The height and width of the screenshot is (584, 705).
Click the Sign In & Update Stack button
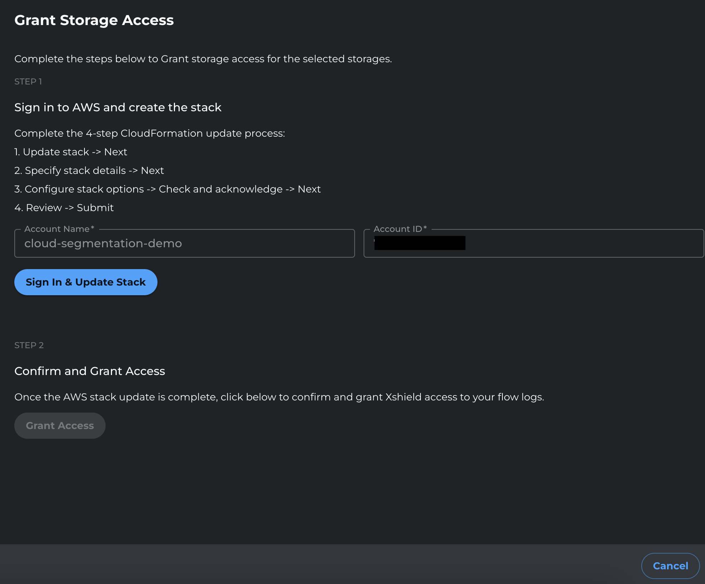click(86, 282)
